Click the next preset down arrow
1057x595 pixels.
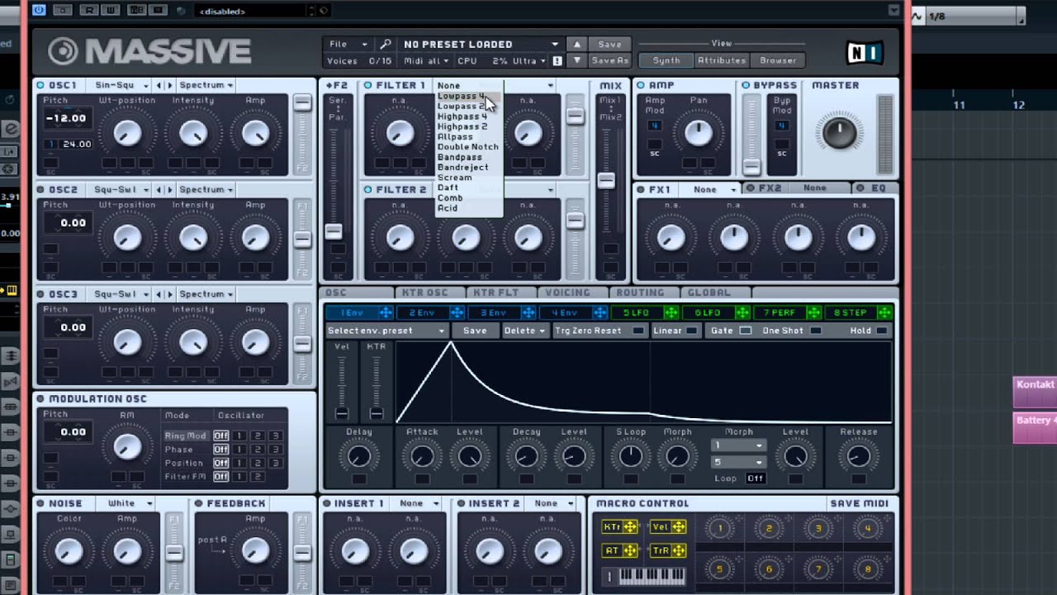click(x=577, y=61)
